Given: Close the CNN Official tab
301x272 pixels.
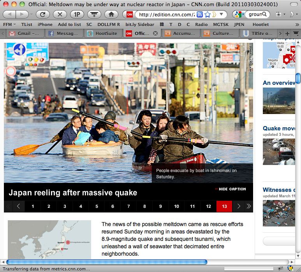Looking at the screenshot, I should coord(155,33).
